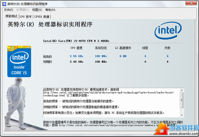The image size is (199, 137).
Task: Open the 文件(F) menu
Action: point(9,10)
